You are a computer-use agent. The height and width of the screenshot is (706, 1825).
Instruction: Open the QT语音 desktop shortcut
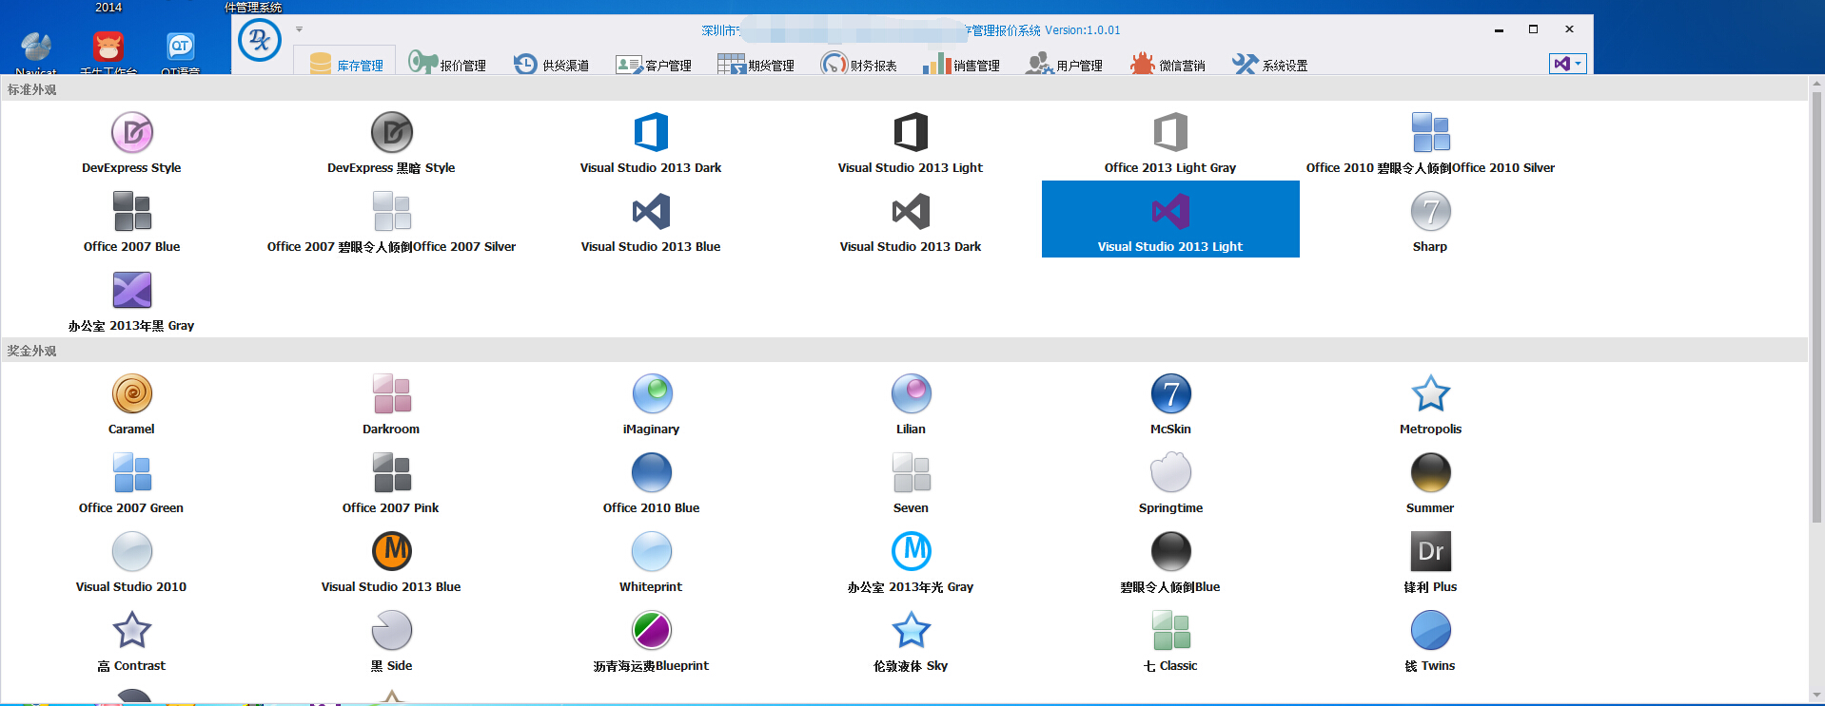point(181,52)
